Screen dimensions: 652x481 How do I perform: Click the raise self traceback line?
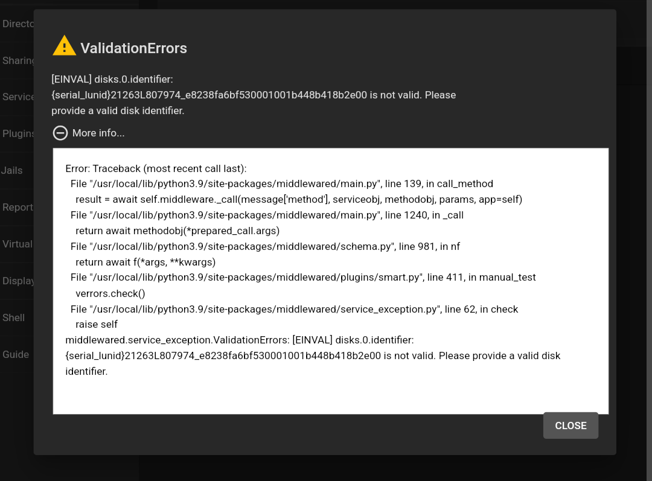(x=96, y=324)
